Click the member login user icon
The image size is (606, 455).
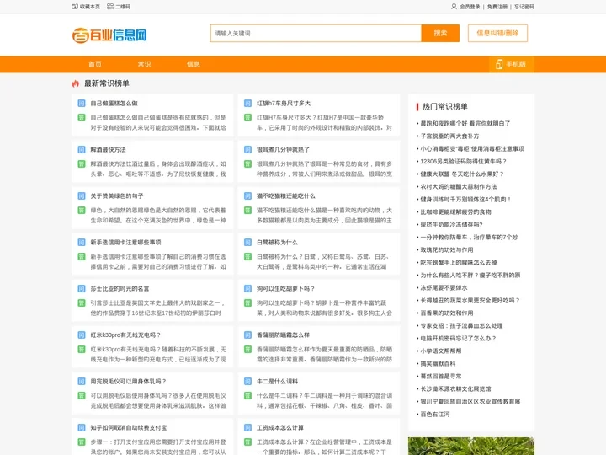(x=454, y=7)
